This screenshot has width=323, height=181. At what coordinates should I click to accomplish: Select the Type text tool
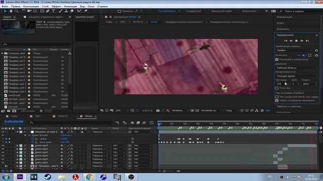coord(53,11)
